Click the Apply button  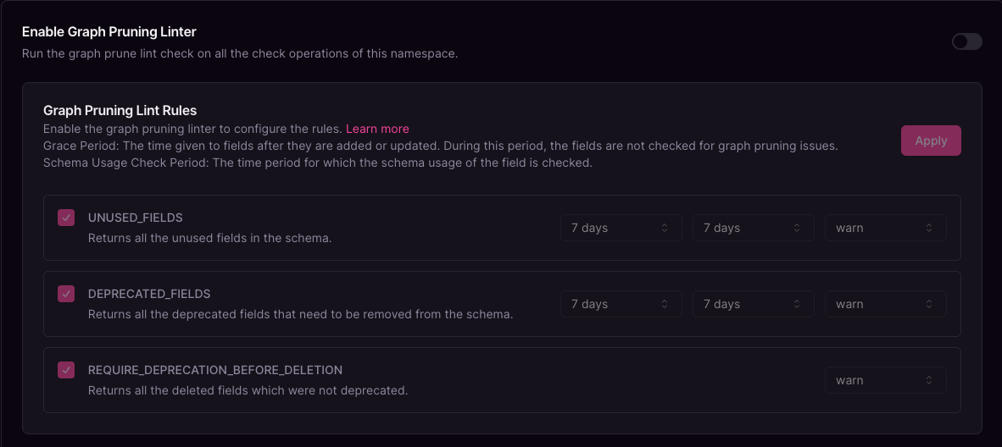(931, 141)
